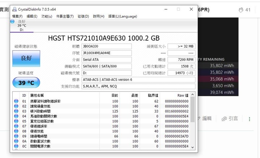260x158 pixels.
Task: Click the 目前 column header
Action: [110, 95]
